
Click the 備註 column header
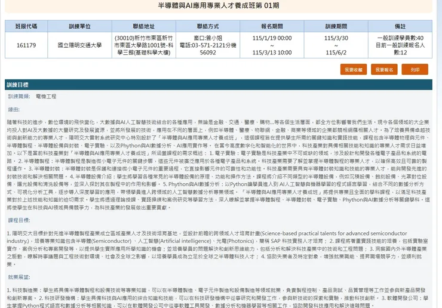(400, 26)
